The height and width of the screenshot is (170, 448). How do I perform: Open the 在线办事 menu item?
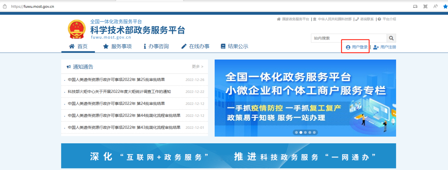195,46
